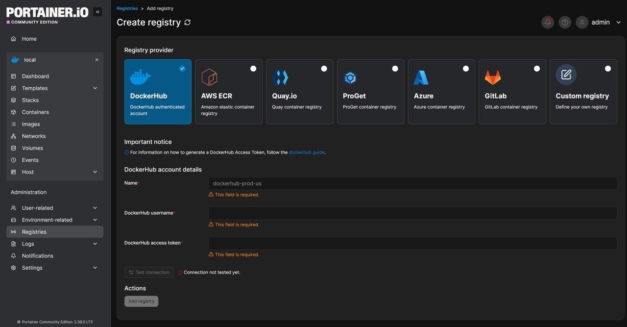The width and height of the screenshot is (627, 327).
Task: Click the Events clock icon
Action: (13, 160)
